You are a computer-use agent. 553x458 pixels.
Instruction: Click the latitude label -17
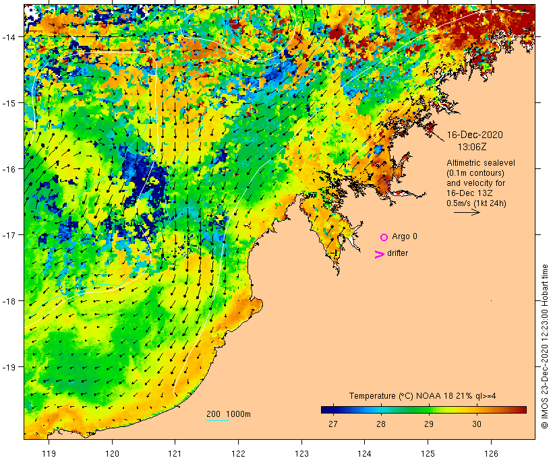[9, 234]
